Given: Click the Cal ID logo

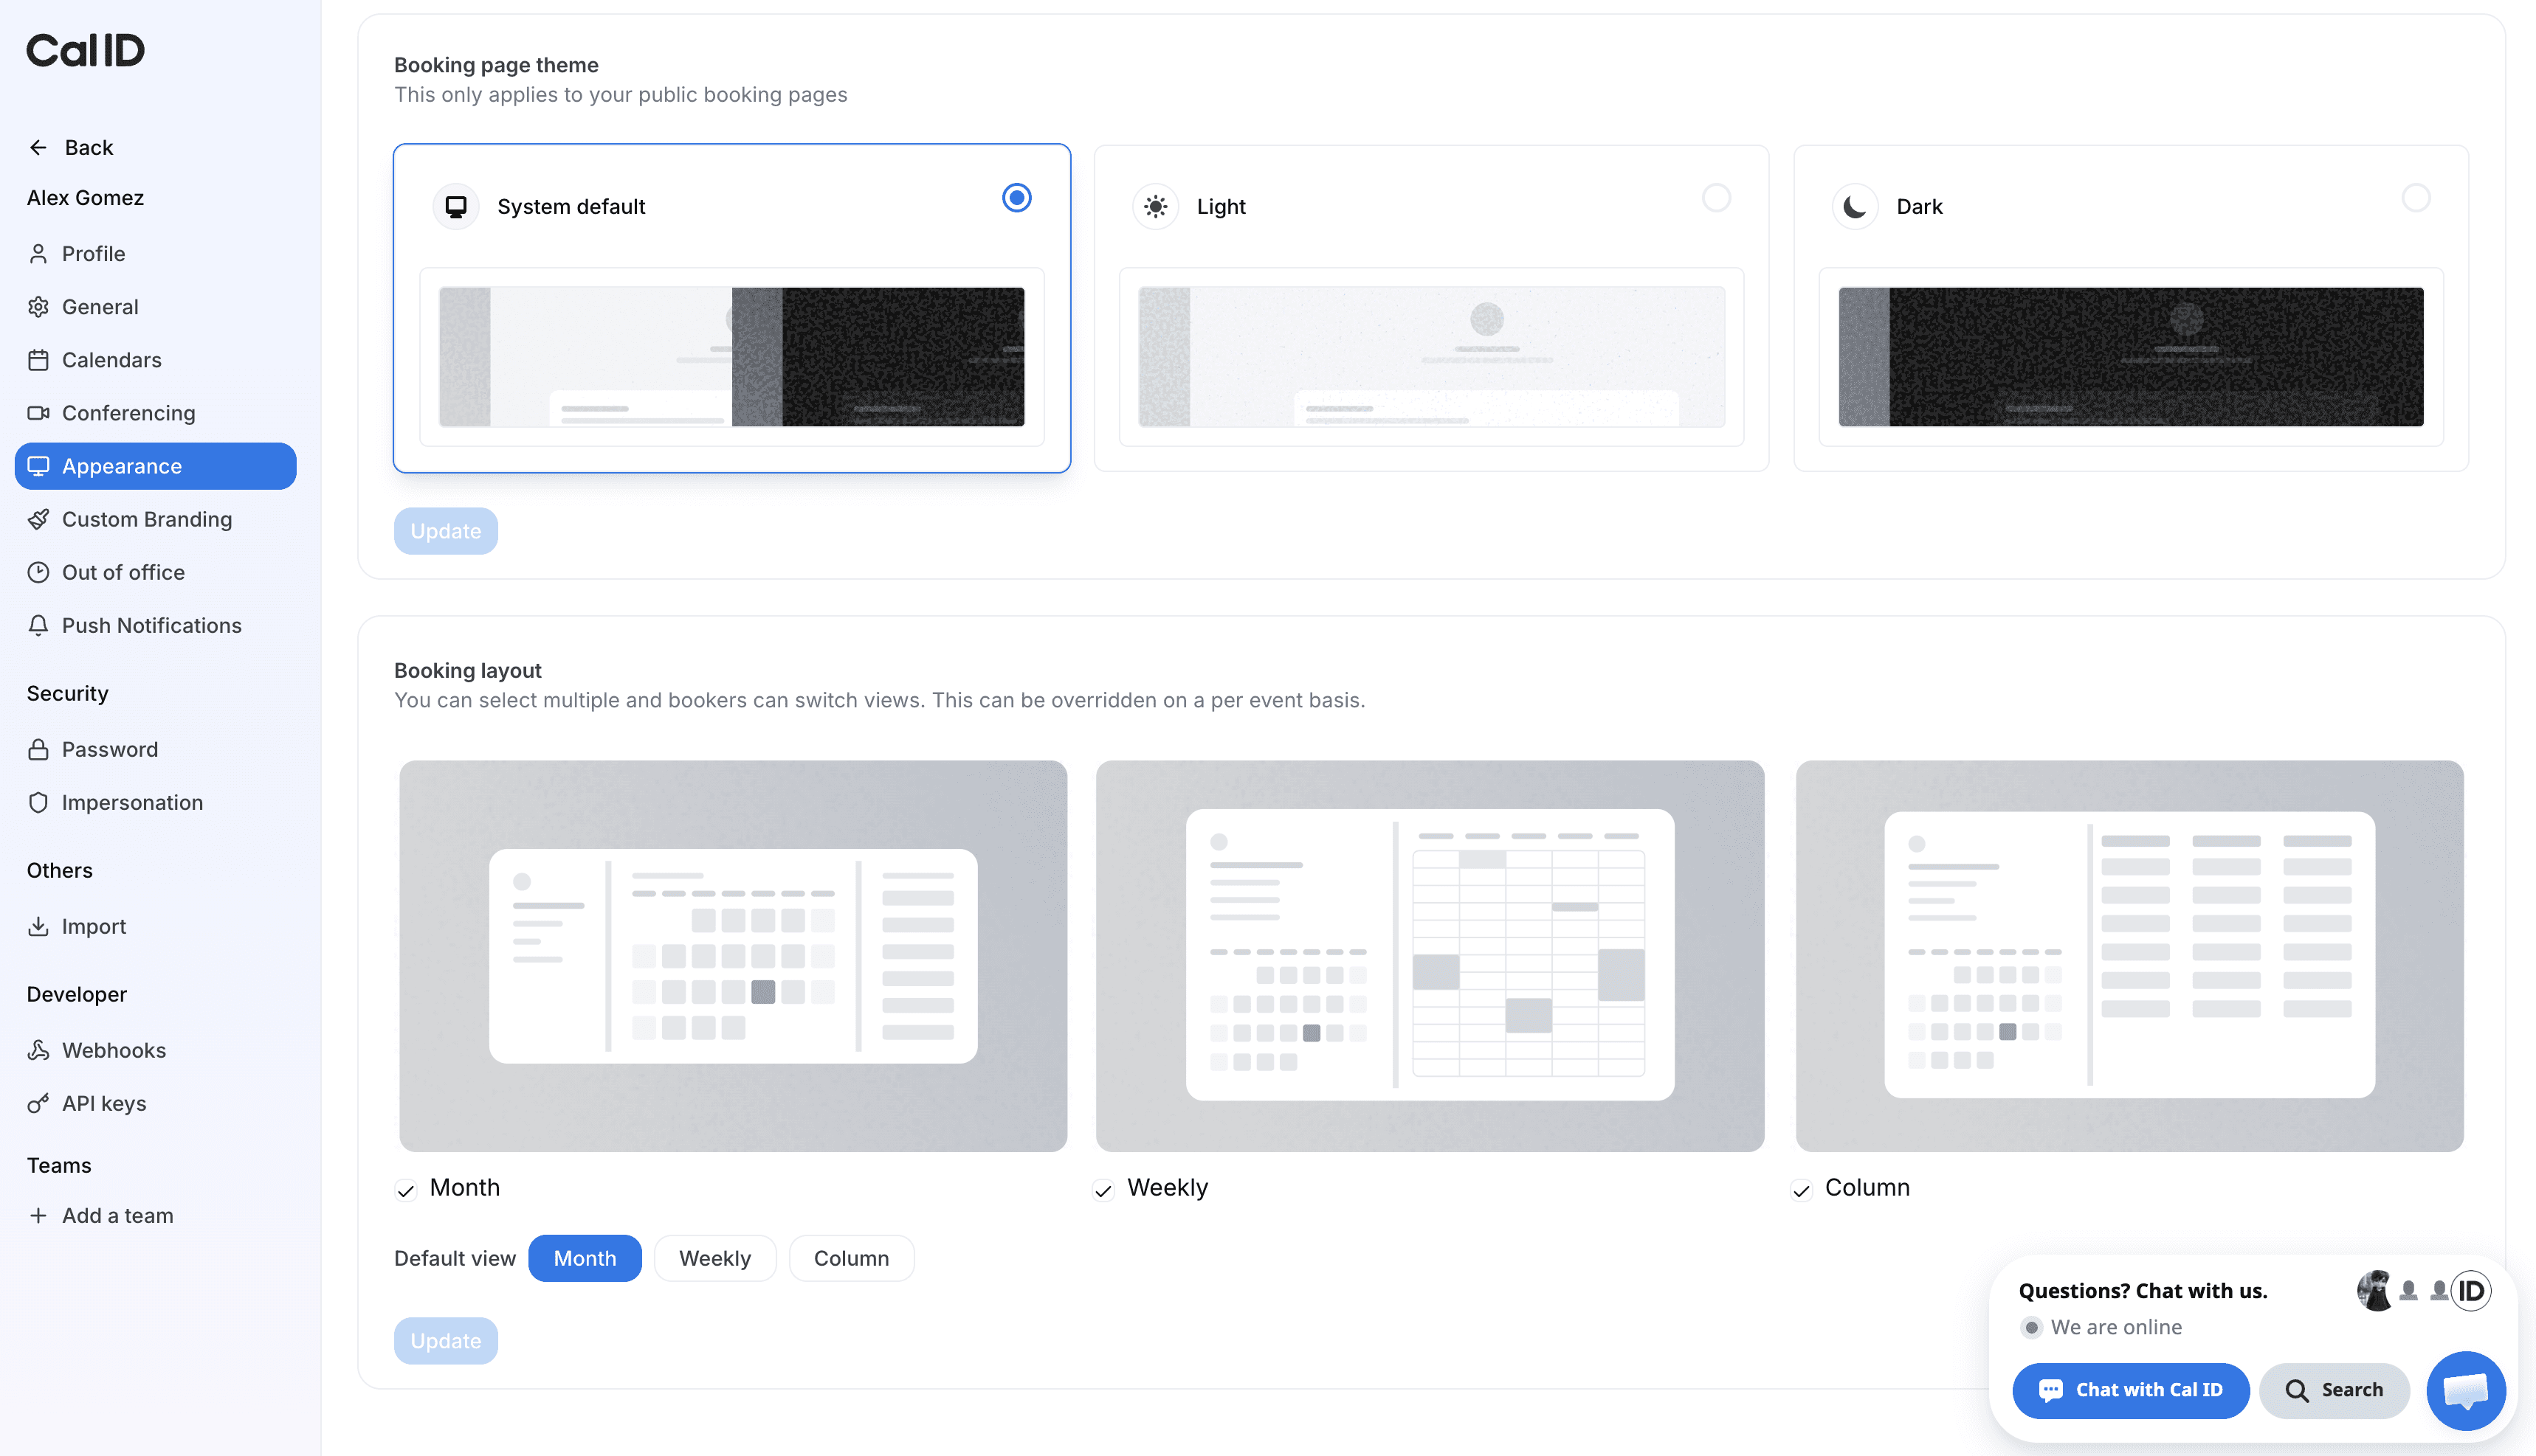Looking at the screenshot, I should click(85, 50).
